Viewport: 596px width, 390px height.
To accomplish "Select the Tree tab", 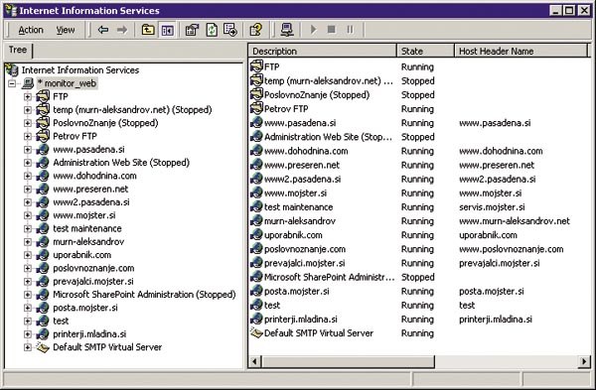I will coord(18,50).
